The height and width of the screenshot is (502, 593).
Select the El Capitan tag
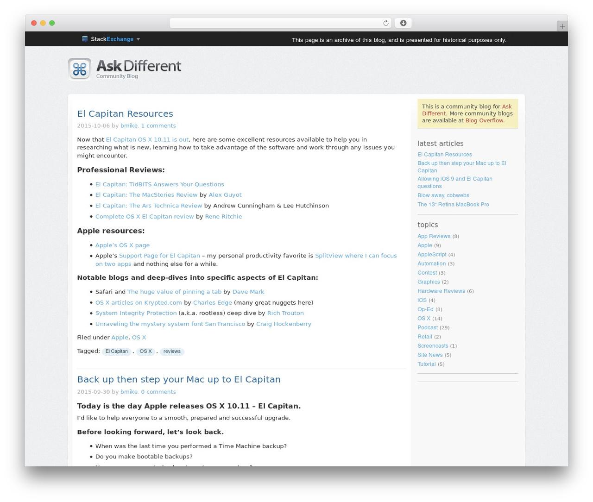click(116, 351)
